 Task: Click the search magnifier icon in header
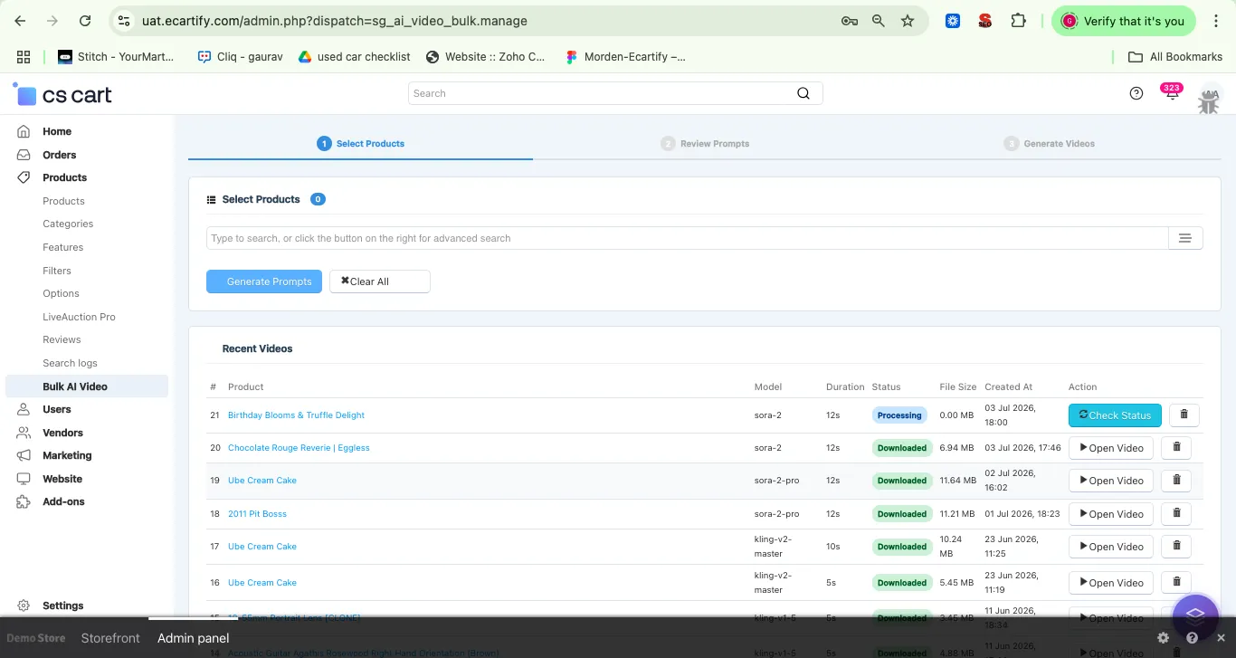(x=803, y=93)
